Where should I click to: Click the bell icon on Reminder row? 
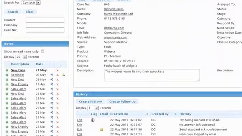pyautogui.click(x=64, y=75)
